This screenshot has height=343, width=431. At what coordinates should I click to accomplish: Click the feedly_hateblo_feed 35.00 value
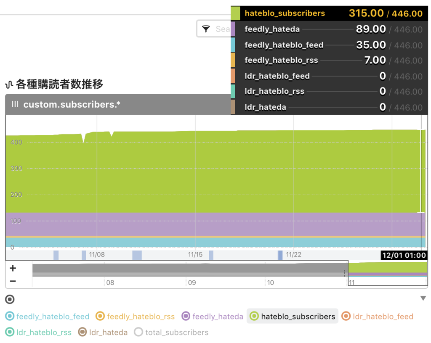coord(371,45)
